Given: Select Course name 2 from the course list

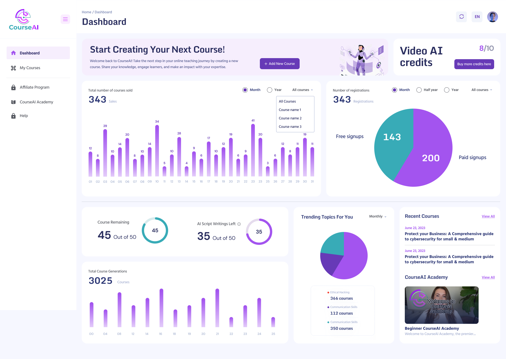Looking at the screenshot, I should (x=290, y=118).
